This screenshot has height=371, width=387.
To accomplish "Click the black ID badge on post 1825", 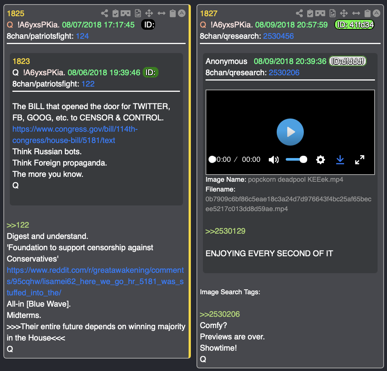I will coord(148,25).
